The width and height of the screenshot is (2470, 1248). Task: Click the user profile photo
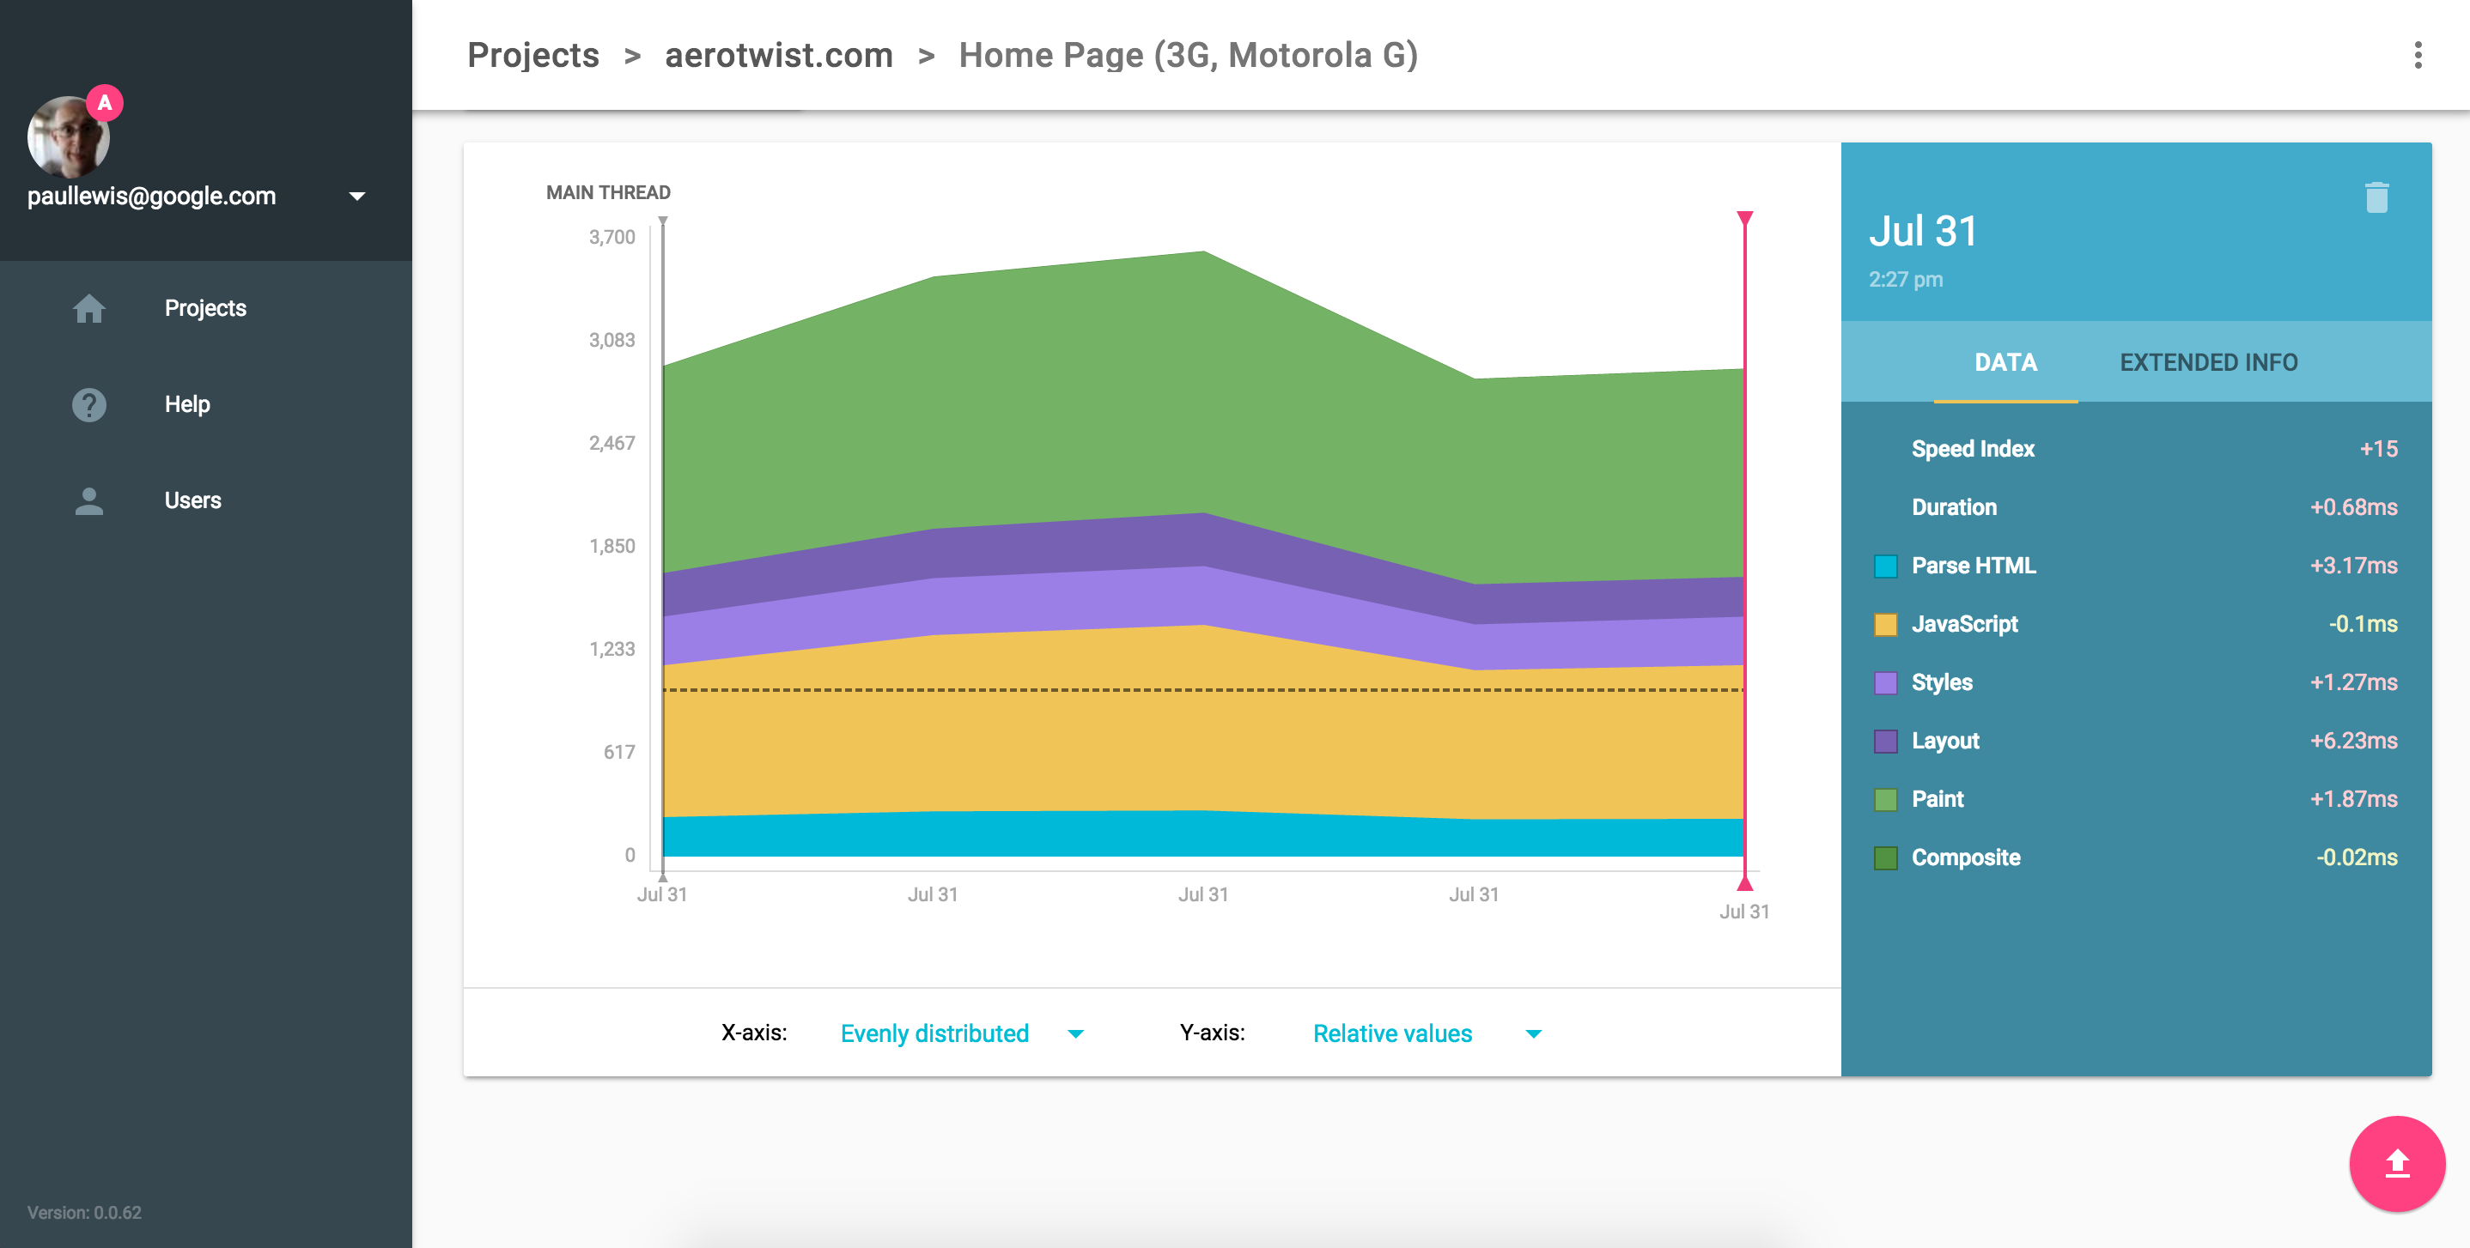[x=67, y=139]
